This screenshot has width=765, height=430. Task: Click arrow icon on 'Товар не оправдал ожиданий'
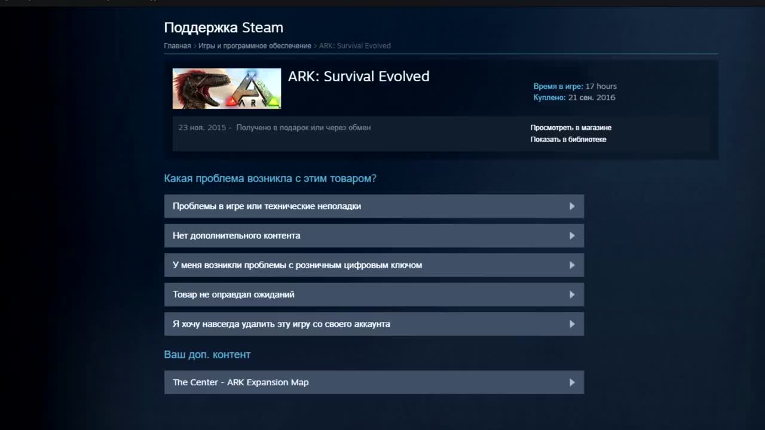[x=572, y=294]
